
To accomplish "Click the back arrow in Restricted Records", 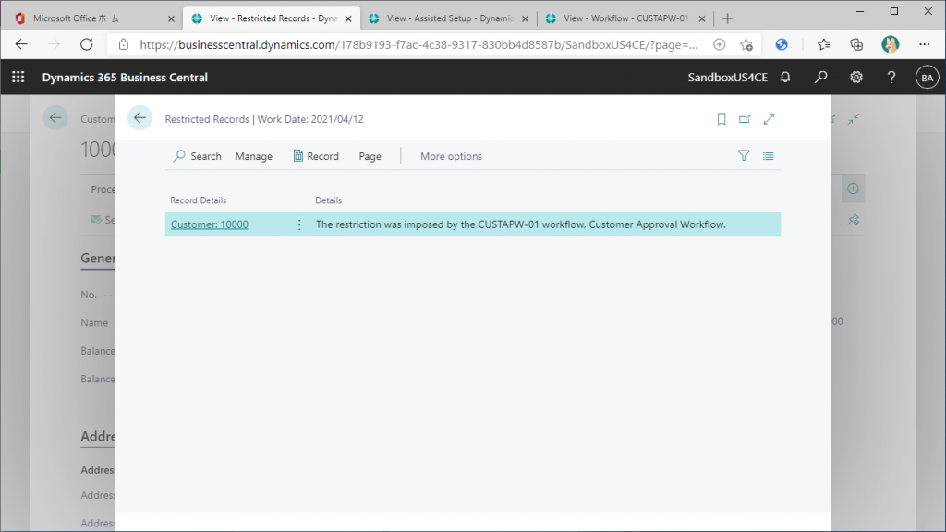I will (x=139, y=118).
